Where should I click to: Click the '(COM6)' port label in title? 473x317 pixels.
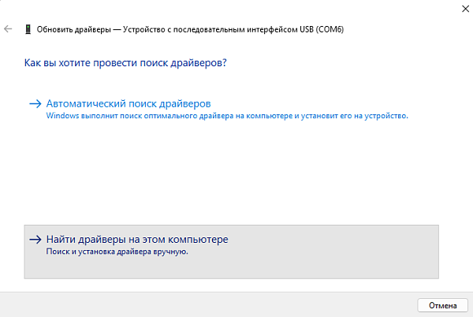point(330,29)
